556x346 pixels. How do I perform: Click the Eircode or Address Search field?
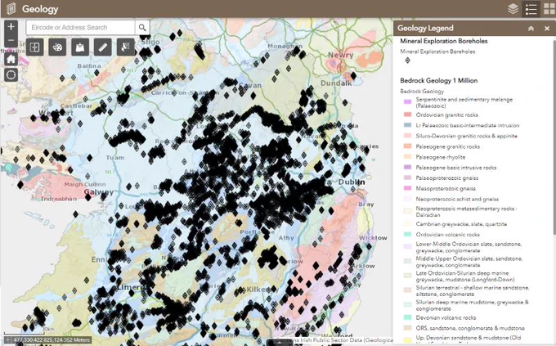(x=80, y=27)
